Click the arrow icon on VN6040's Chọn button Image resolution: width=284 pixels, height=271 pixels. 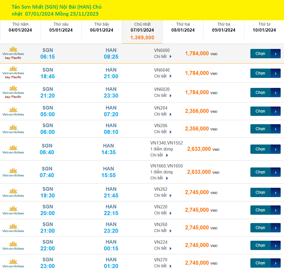click(276, 73)
